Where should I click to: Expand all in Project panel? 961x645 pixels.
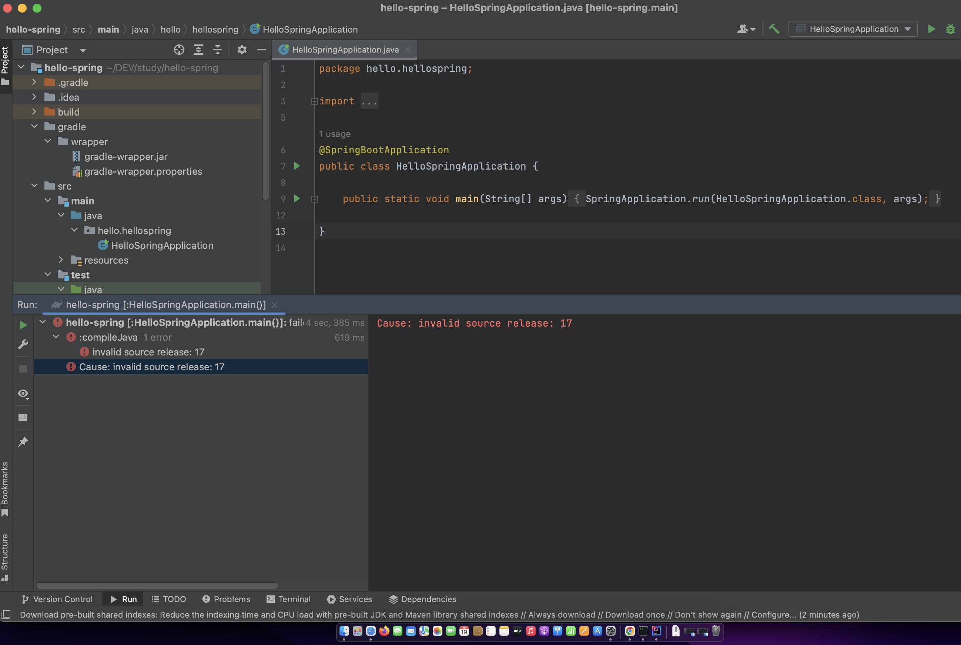pos(198,50)
